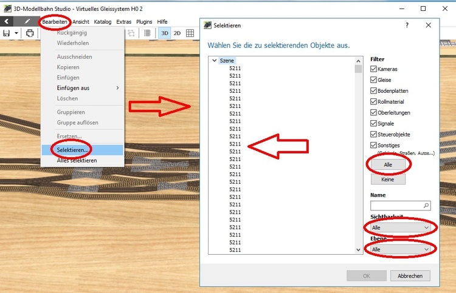Click the Alle filter button
The height and width of the screenshot is (293, 456).
pos(388,164)
